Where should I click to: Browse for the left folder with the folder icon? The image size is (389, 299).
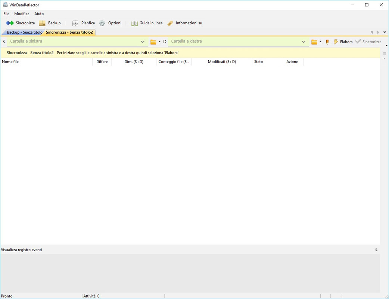coord(153,42)
